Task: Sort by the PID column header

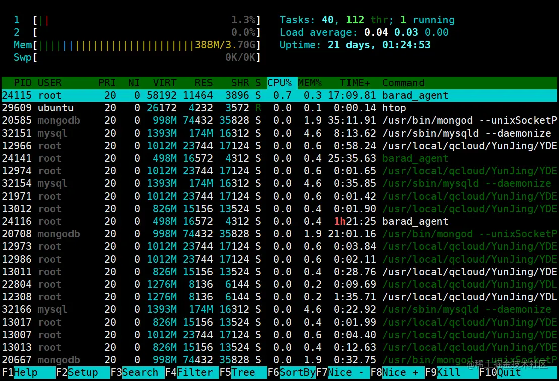Action: pos(23,83)
